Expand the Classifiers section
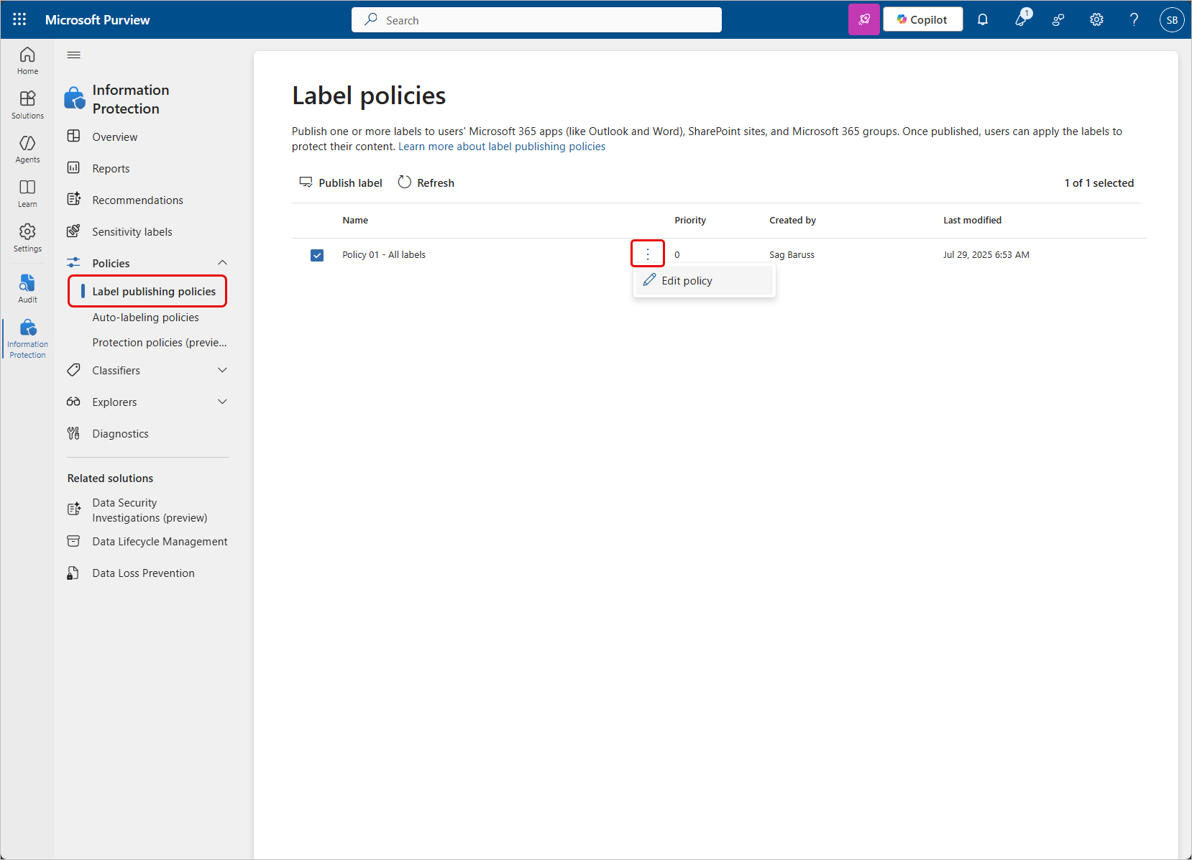The image size is (1192, 860). [223, 369]
